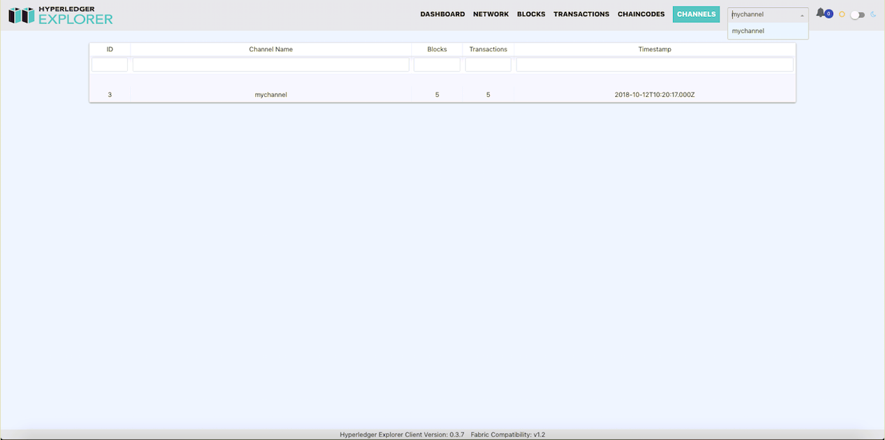Collapse the channel selector arrow
885x440 pixels.
tap(802, 15)
